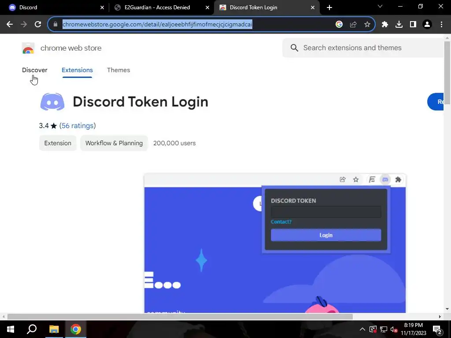This screenshot has width=451, height=338.
Task: Select the Discord Token Login tab
Action: [266, 7]
